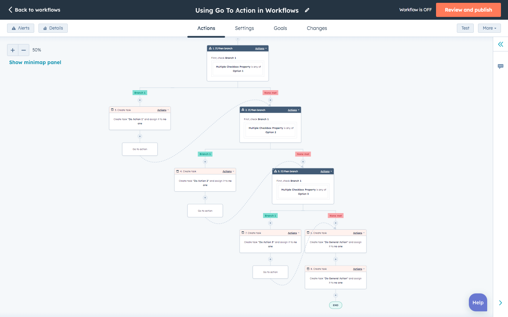508x317 pixels.
Task: Open the Actions dropdown on Create task 3
Action: 162,110
